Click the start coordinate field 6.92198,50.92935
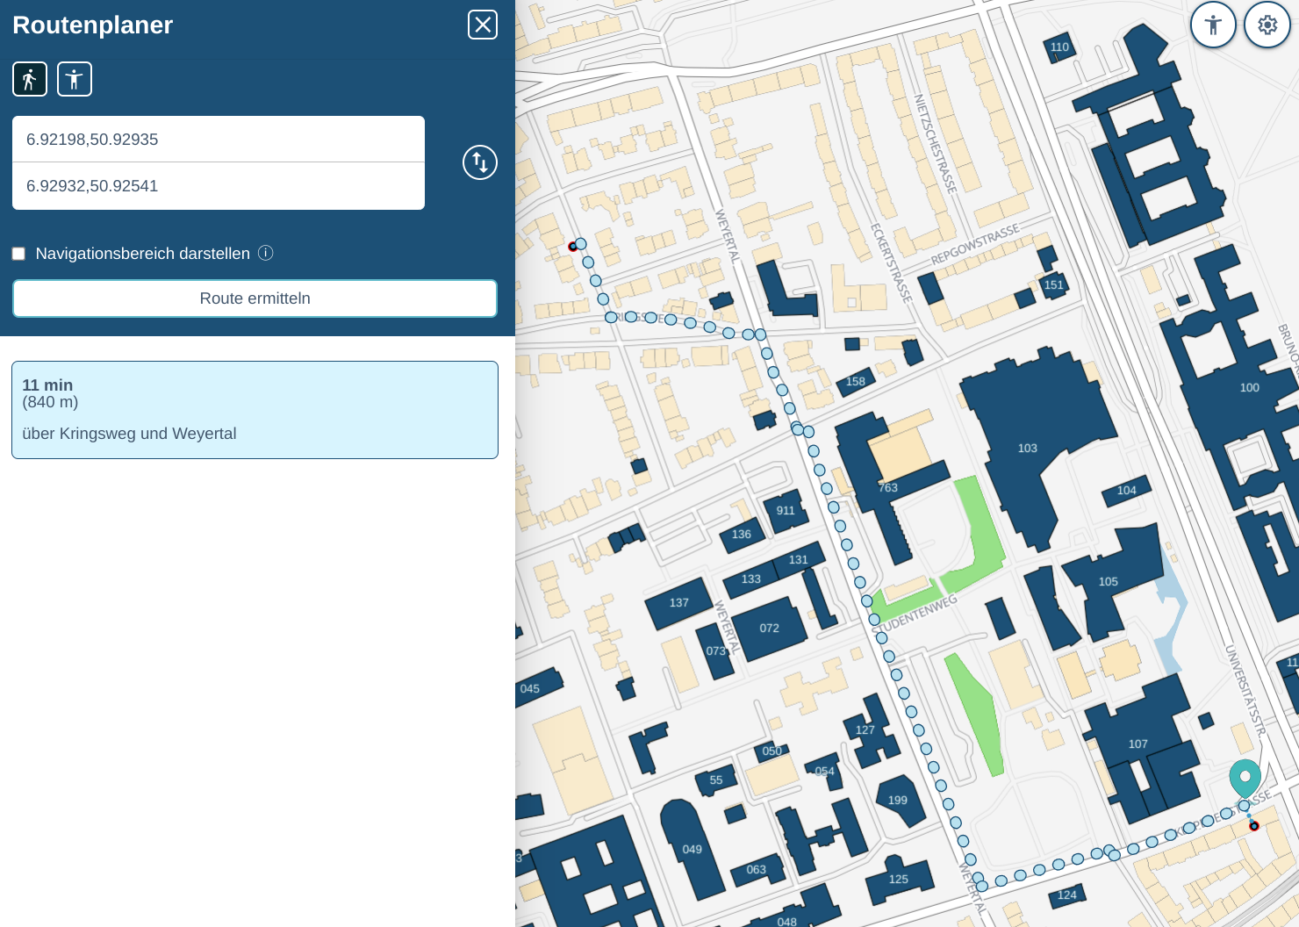This screenshot has height=927, width=1299. coord(219,139)
